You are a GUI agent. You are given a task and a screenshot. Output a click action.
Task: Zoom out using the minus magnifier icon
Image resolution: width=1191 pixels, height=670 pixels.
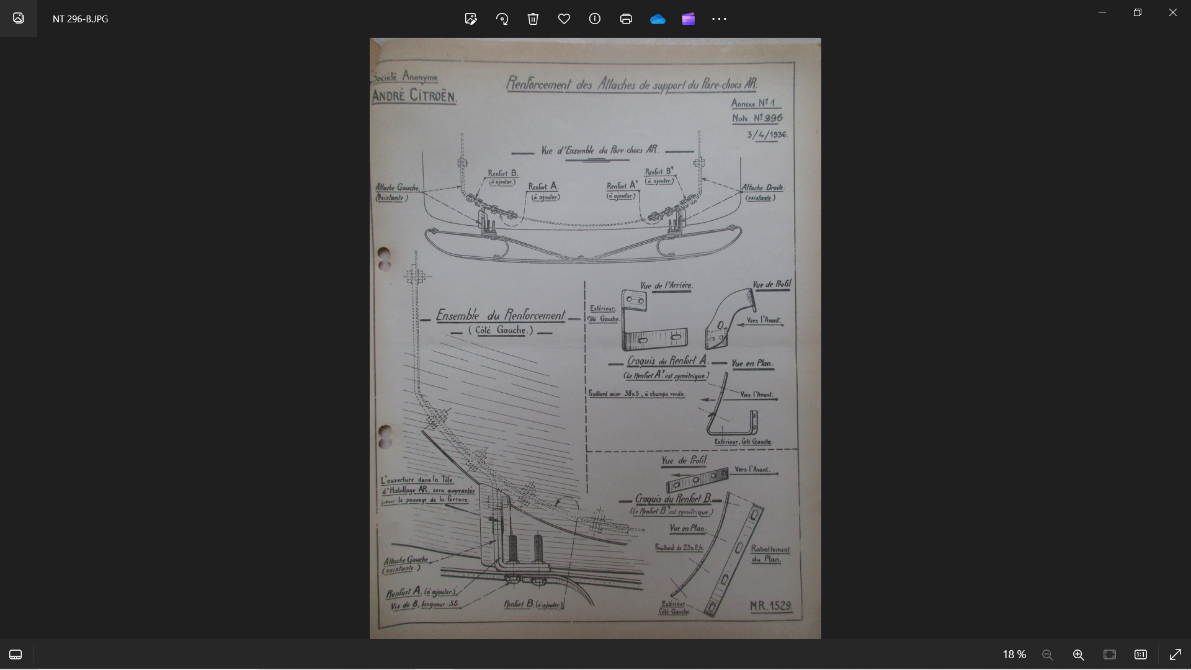(1048, 654)
